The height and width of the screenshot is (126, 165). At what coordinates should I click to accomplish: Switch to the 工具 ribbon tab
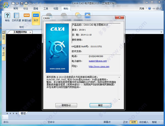(x=46, y=8)
